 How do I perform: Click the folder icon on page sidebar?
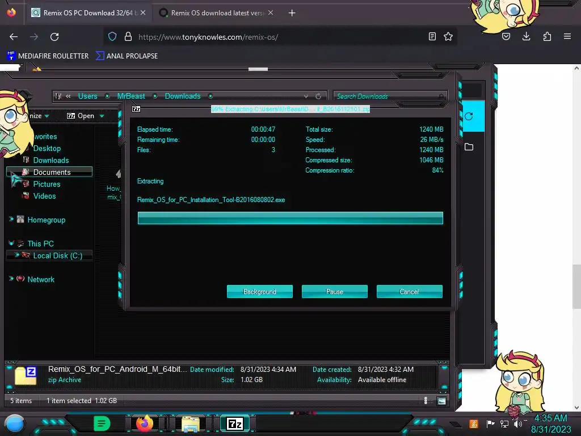pyautogui.click(x=469, y=147)
